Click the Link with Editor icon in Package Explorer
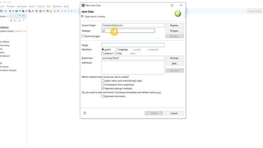Image resolution: width=263 pixels, height=148 pixels. tap(15, 21)
